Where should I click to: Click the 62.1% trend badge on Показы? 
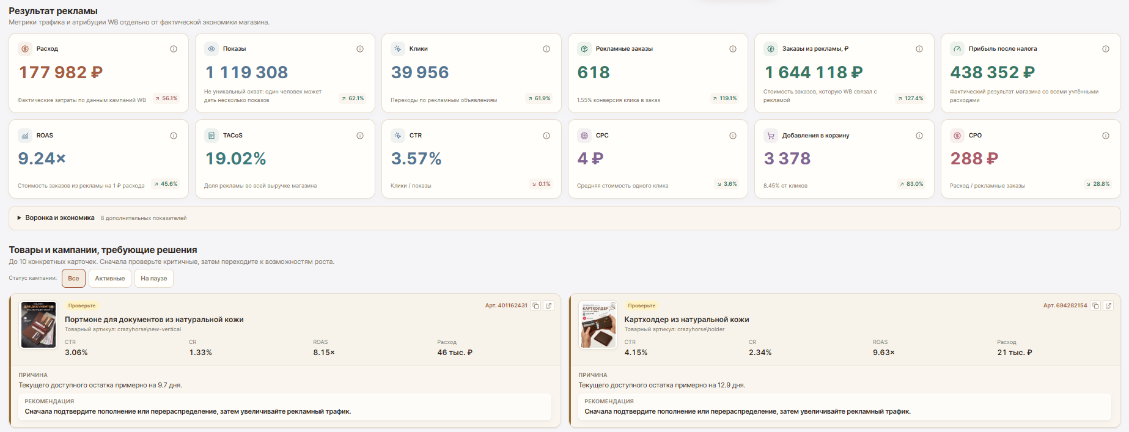point(353,98)
